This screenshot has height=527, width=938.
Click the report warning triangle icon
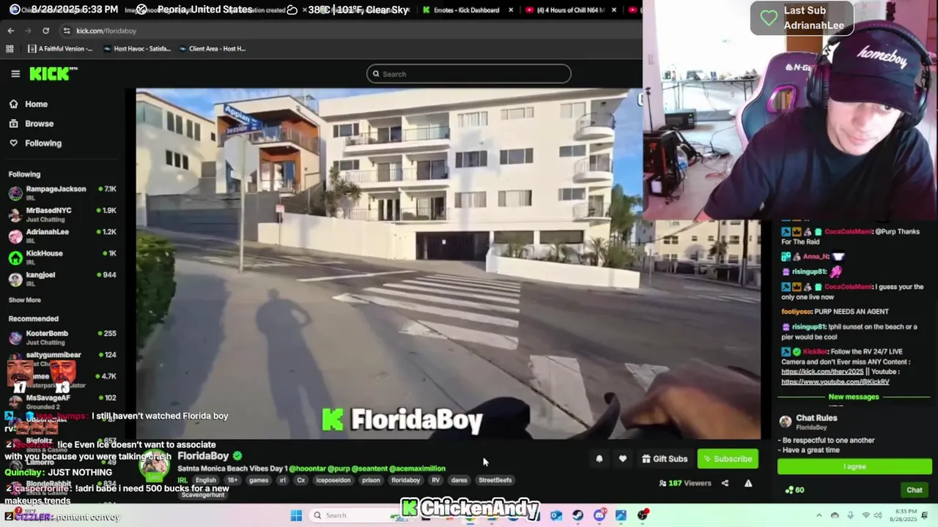pos(748,483)
